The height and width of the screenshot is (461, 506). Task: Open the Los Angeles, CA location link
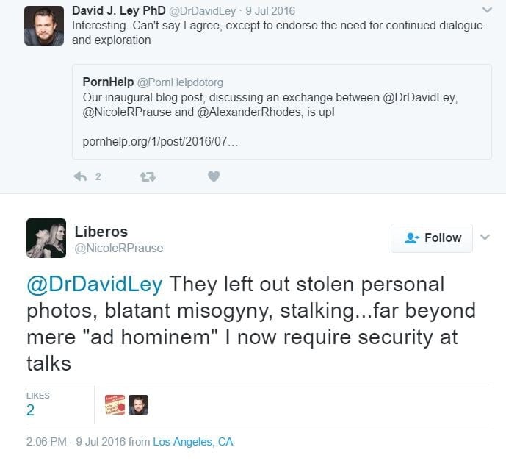coord(192,442)
